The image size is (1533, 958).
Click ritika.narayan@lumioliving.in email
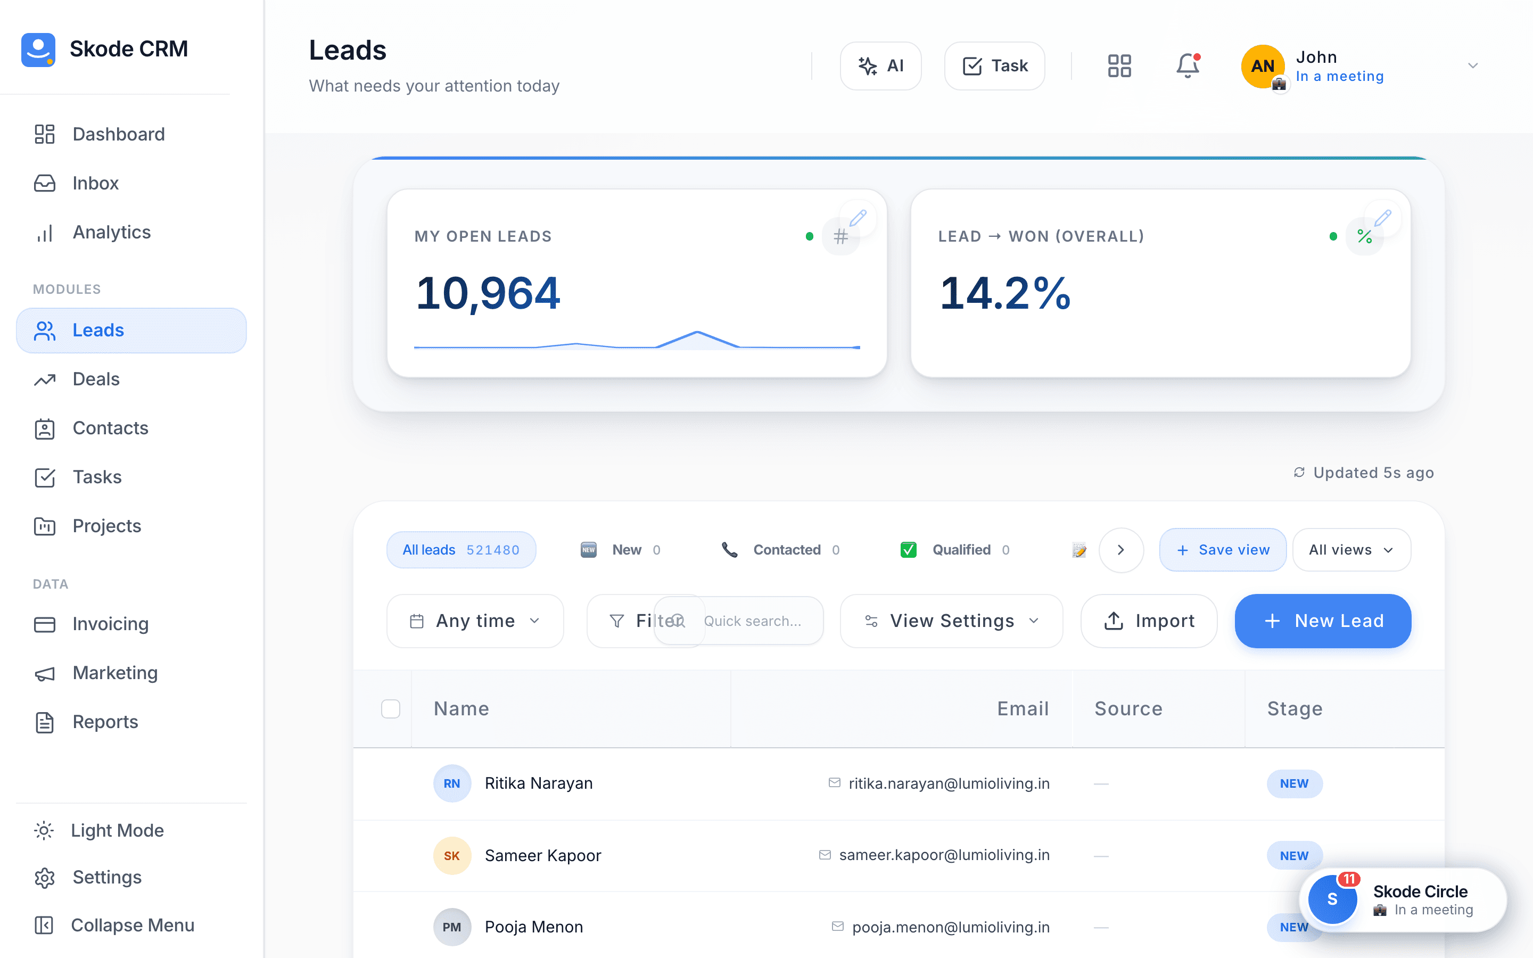click(x=949, y=784)
